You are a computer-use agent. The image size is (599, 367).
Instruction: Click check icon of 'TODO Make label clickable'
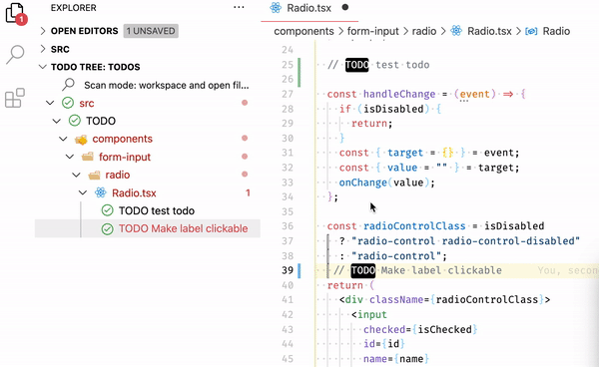[x=108, y=228]
